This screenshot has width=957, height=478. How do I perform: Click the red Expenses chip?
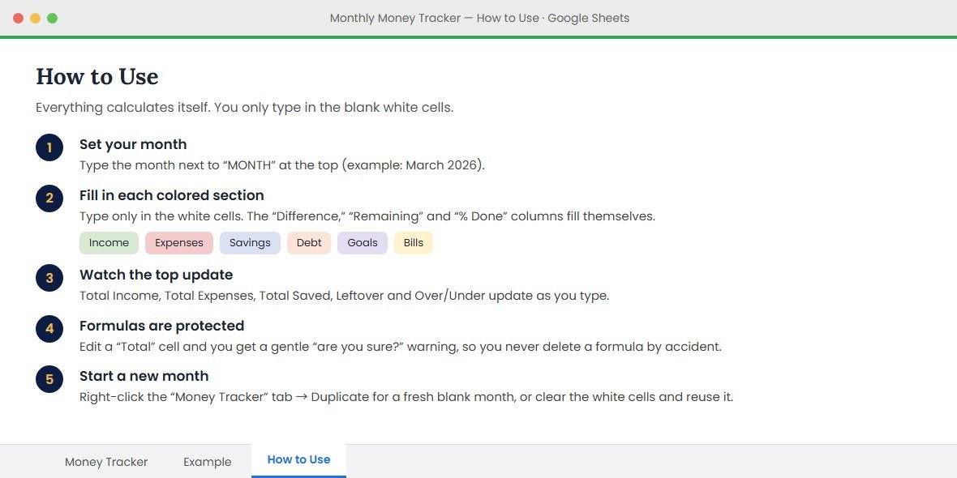(178, 243)
